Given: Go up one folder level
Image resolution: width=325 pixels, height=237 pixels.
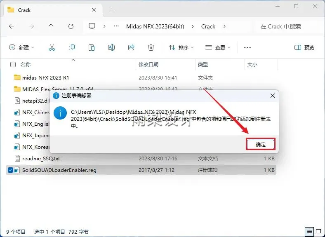Looking at the screenshot, I should pos(51,26).
